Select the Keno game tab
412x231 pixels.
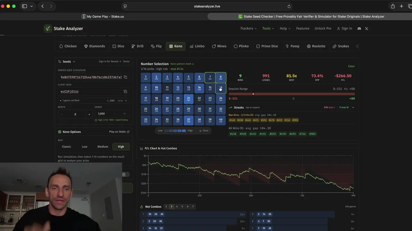[x=176, y=46]
